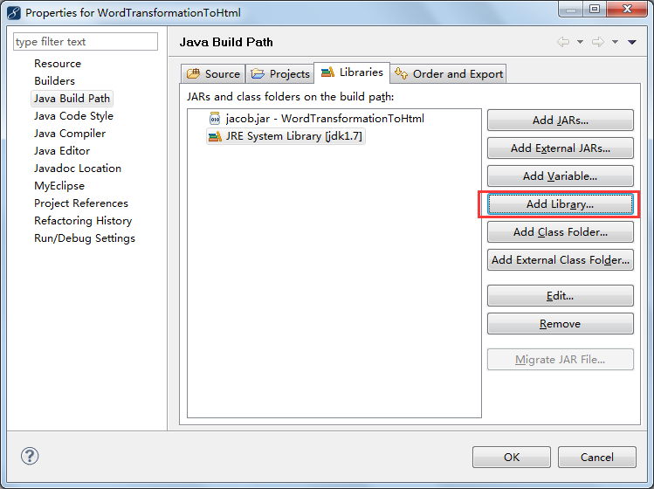
Task: Remove the selected library entry
Action: pos(560,324)
